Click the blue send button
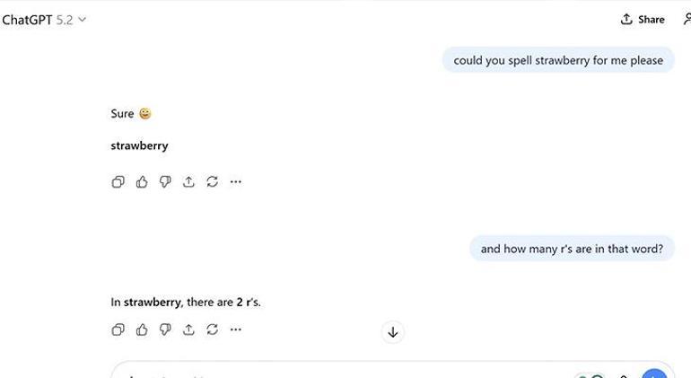Viewport: 691px width, 378px height. coord(654,374)
